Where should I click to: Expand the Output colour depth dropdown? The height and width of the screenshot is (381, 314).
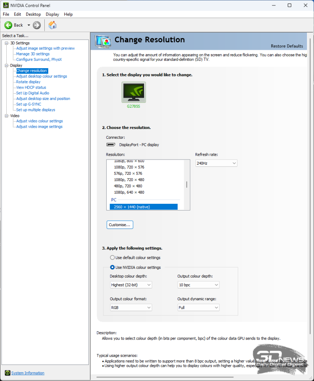click(x=198, y=285)
